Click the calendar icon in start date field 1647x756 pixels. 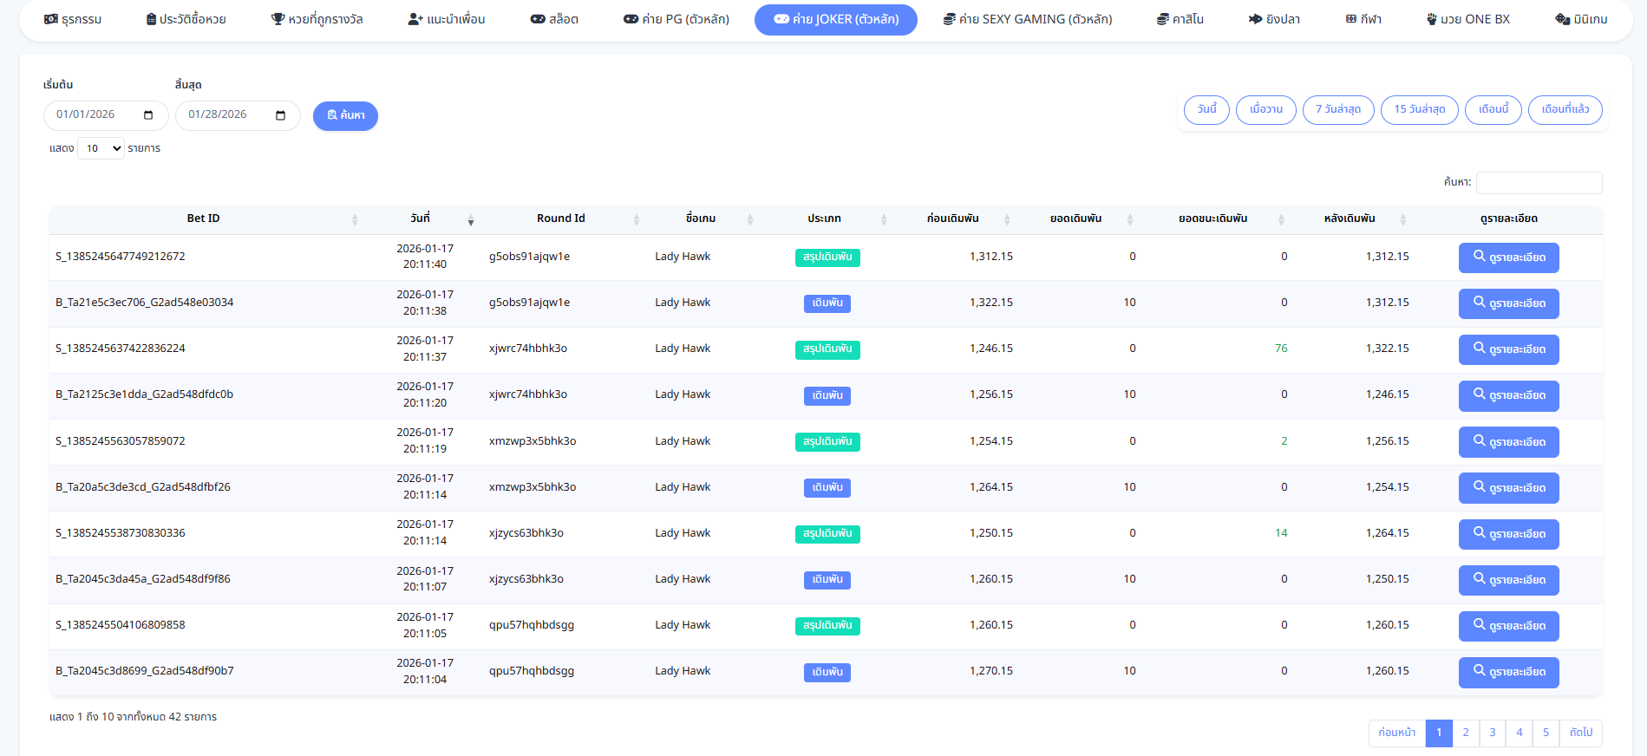148,115
